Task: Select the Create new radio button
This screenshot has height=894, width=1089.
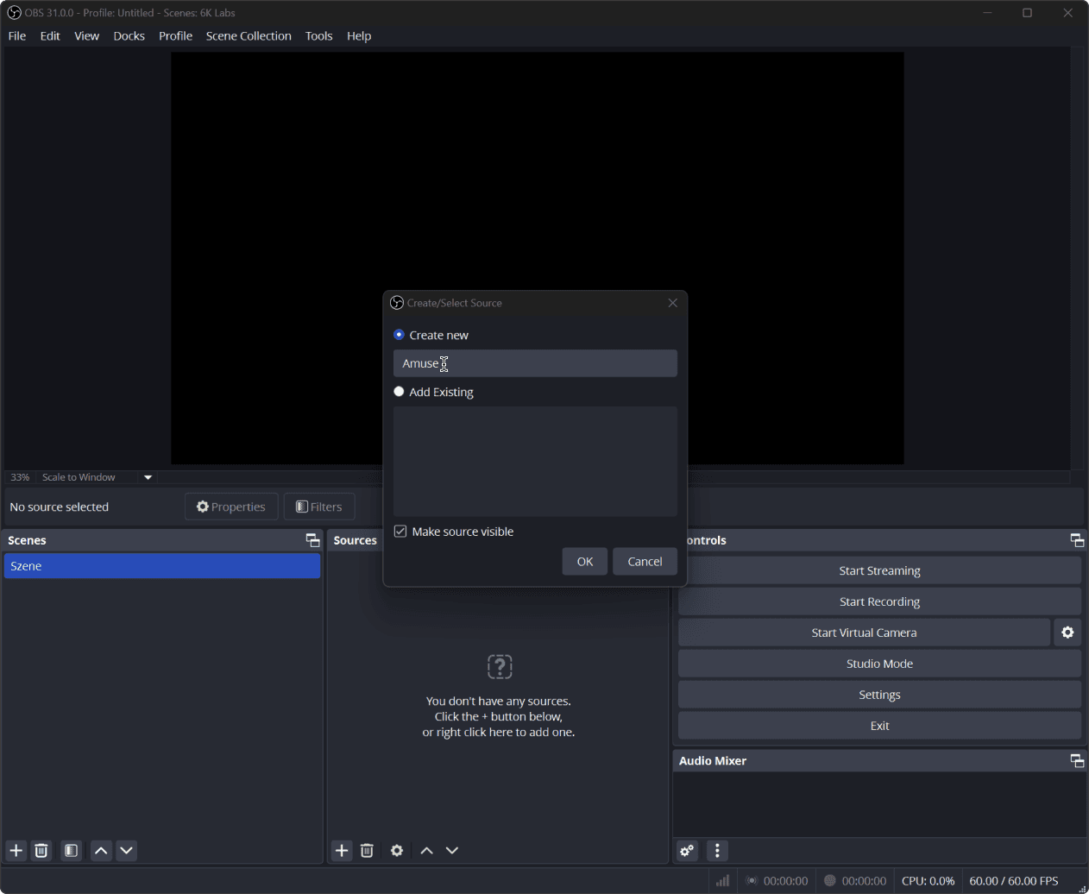Action: (399, 335)
